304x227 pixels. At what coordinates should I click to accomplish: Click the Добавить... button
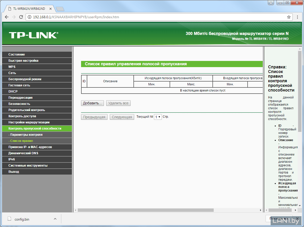[x=92, y=103]
